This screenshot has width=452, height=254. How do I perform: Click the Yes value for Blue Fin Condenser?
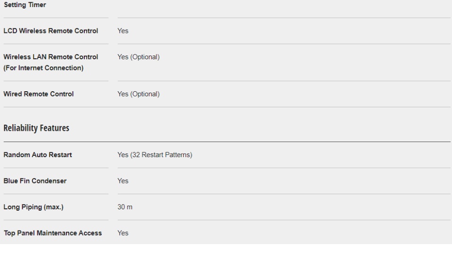123,181
